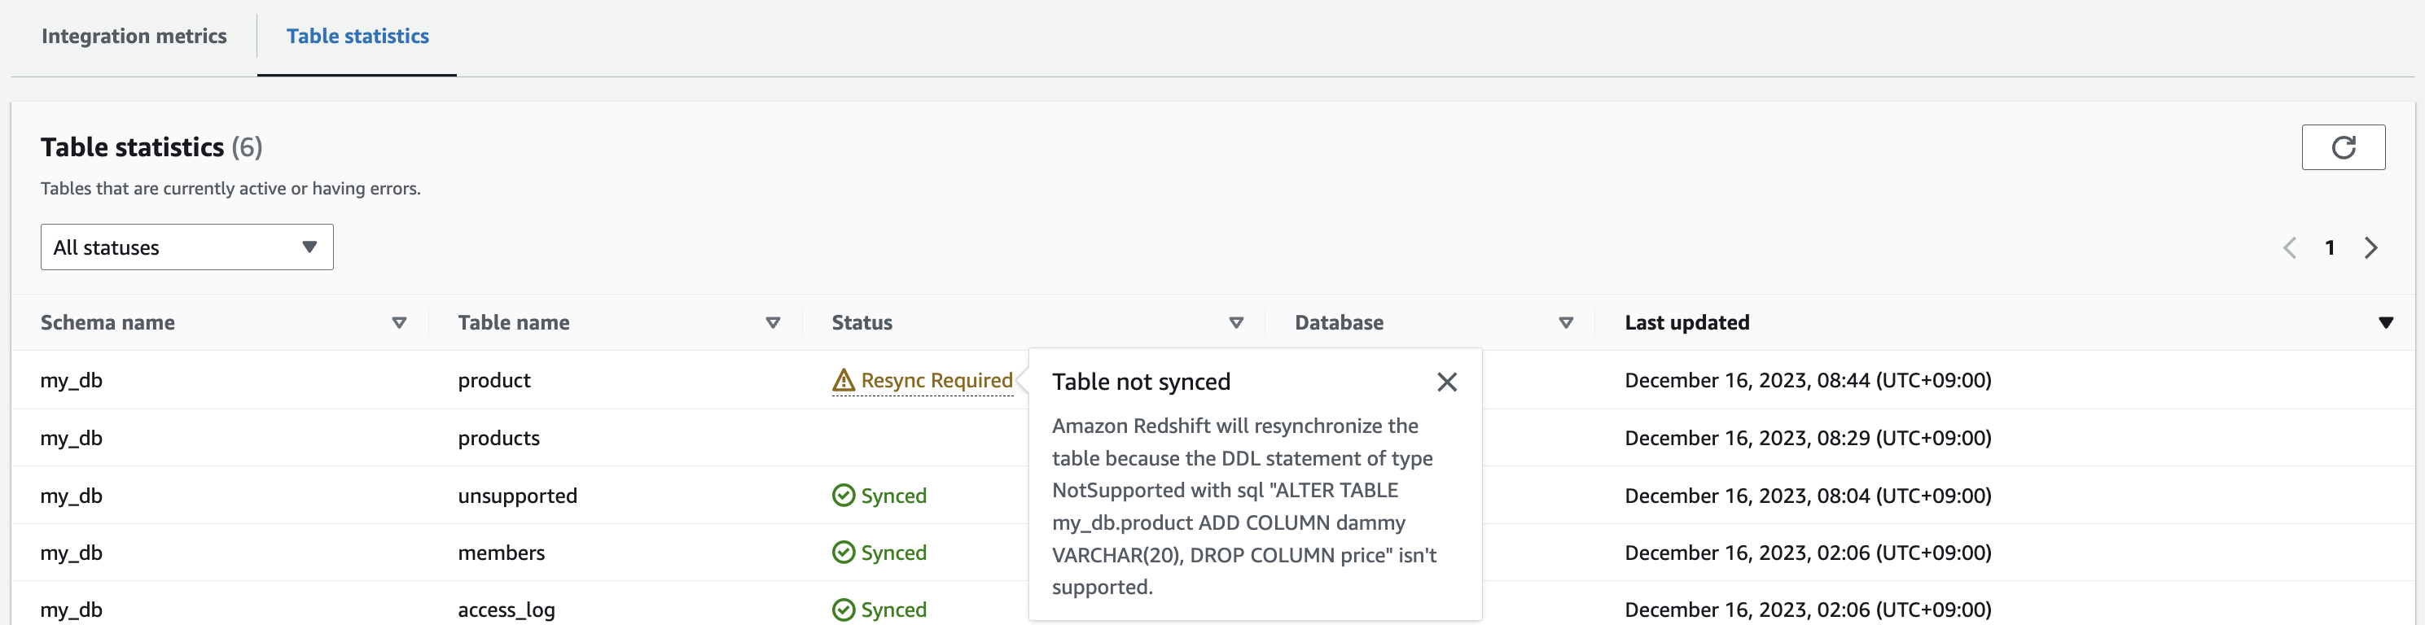Sort by Table name column arrow
2425x625 pixels.
pyautogui.click(x=773, y=323)
